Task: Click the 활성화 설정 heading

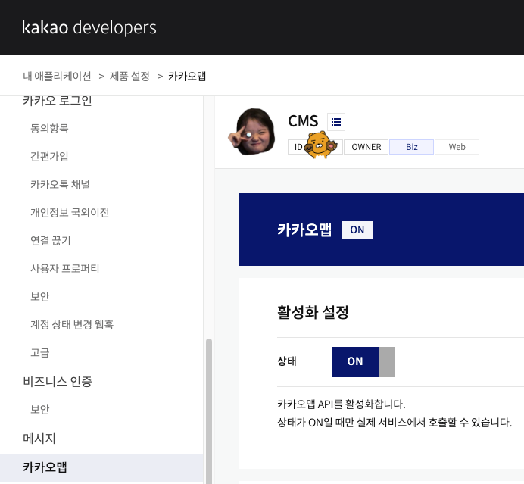Action: 313,313
